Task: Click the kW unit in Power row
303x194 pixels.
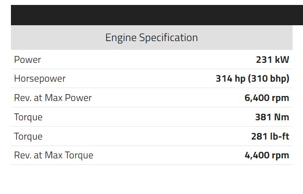Action: coord(282,60)
